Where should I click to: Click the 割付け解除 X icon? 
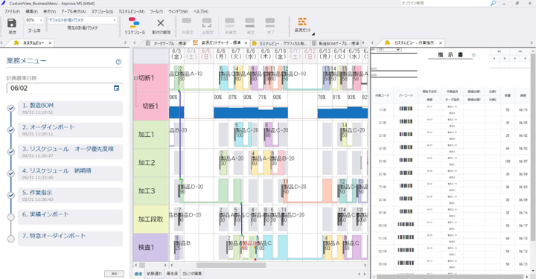click(x=161, y=23)
